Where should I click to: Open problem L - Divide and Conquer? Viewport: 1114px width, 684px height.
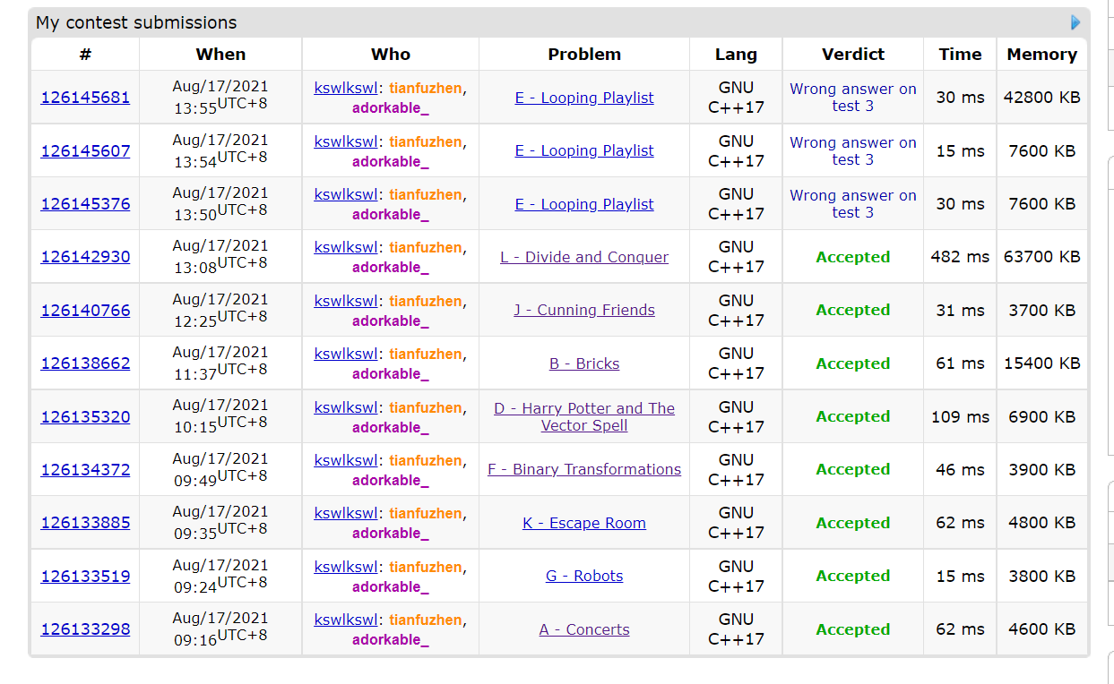584,258
